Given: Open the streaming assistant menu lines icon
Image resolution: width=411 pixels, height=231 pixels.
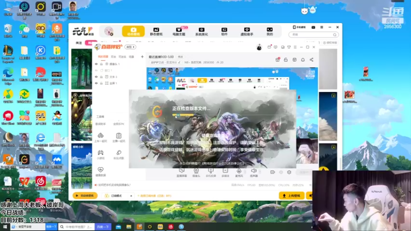Looking at the screenshot, I should (x=295, y=47).
